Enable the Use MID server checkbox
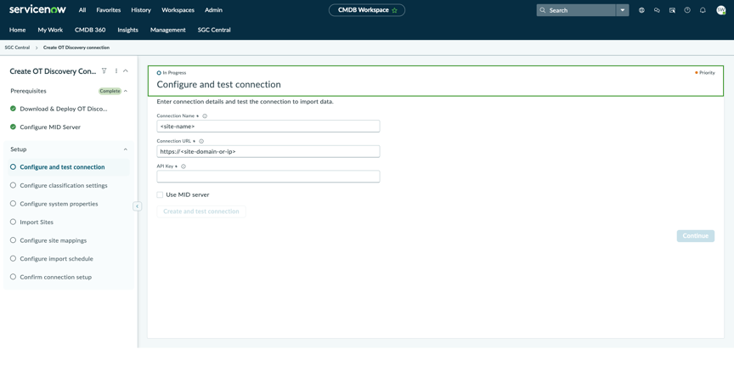This screenshot has height=366, width=734. point(160,194)
